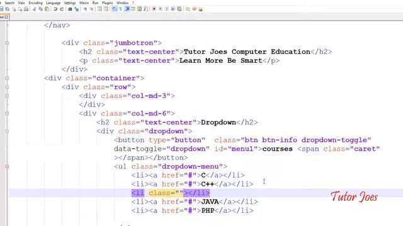
Task: Collapse the col-md-3 div fold marker
Action: [x=7, y=96]
